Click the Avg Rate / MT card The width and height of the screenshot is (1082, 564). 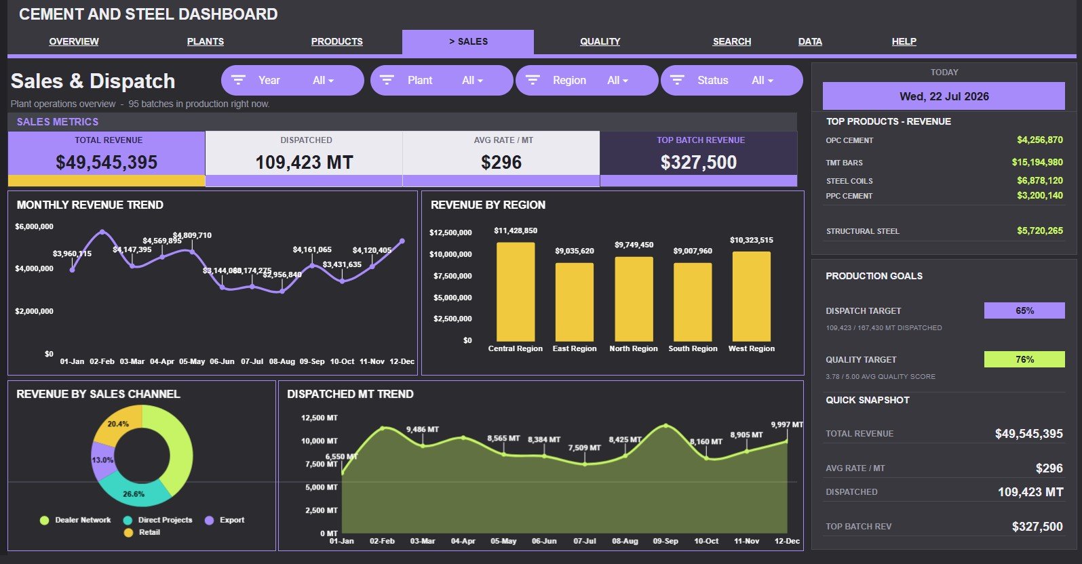[501, 159]
